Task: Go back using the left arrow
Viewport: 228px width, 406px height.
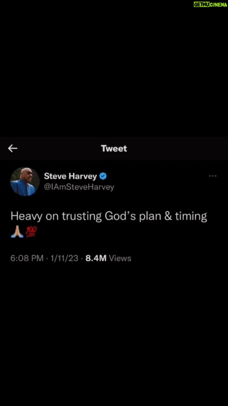Action: tap(13, 148)
